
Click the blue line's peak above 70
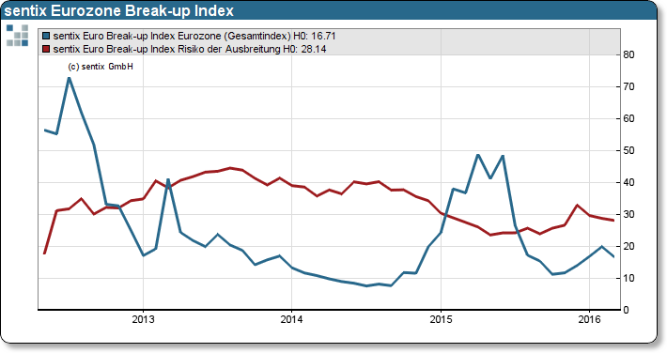pyautogui.click(x=69, y=78)
